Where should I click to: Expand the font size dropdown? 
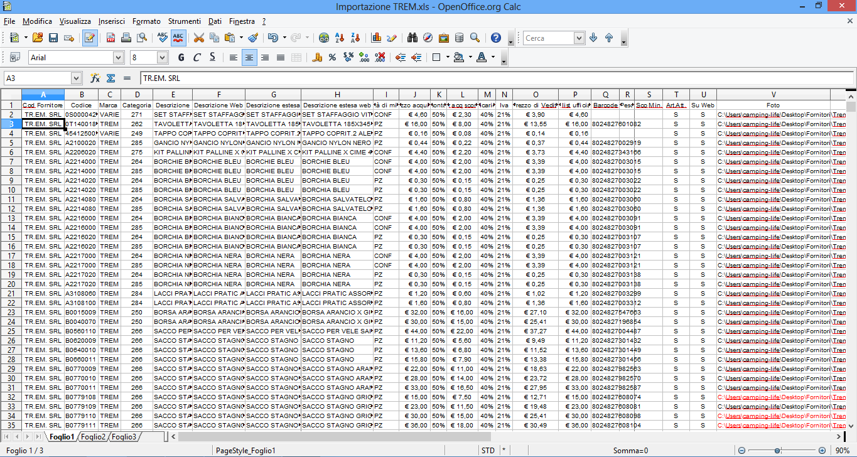click(x=161, y=58)
